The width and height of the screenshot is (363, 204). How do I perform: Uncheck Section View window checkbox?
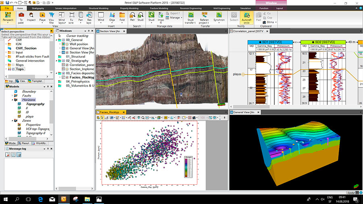pyautogui.click(x=67, y=52)
